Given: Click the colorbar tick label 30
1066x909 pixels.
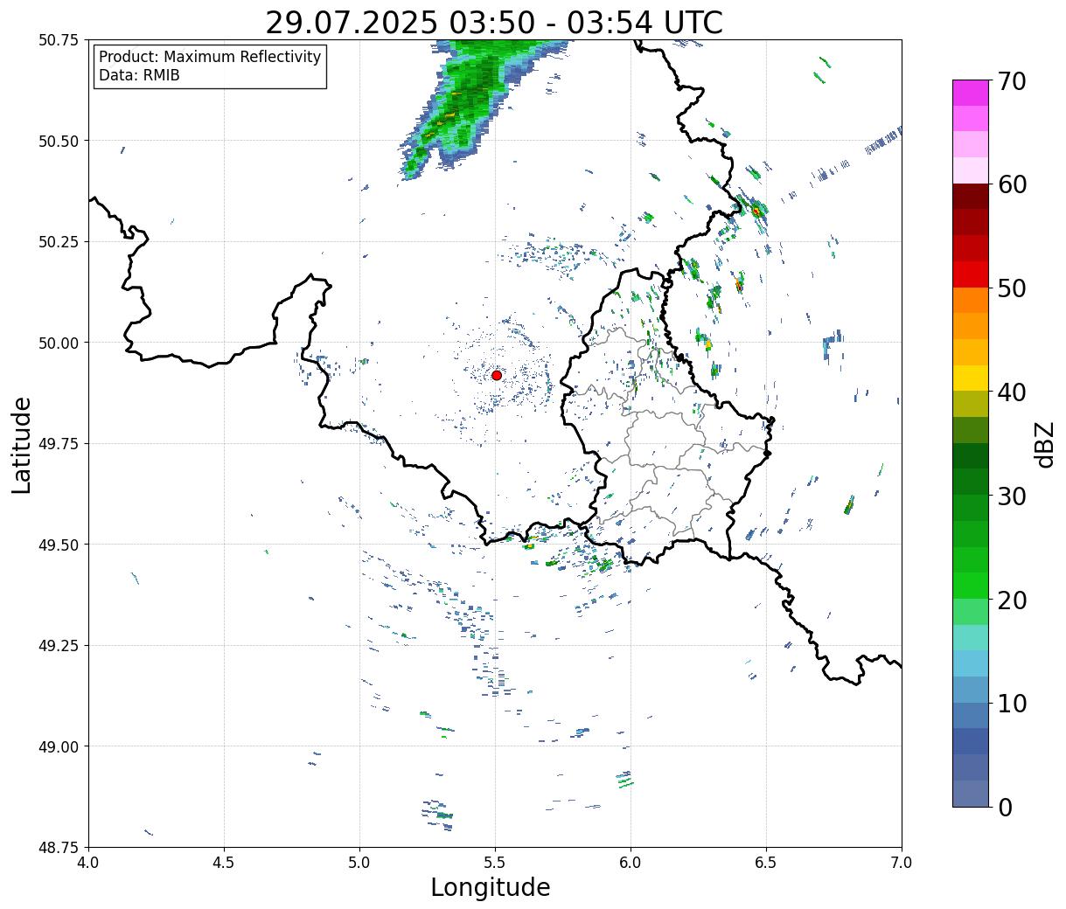Looking at the screenshot, I should (x=1012, y=496).
